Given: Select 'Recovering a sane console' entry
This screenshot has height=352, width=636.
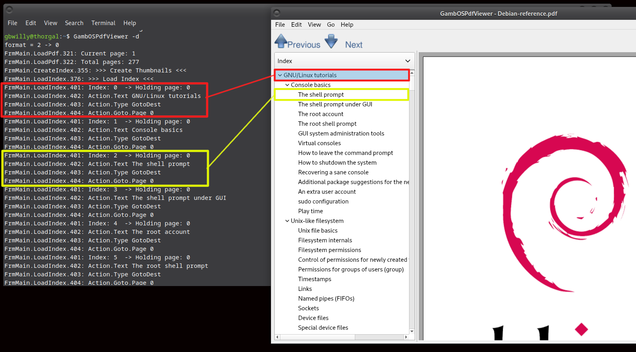Looking at the screenshot, I should point(333,172).
